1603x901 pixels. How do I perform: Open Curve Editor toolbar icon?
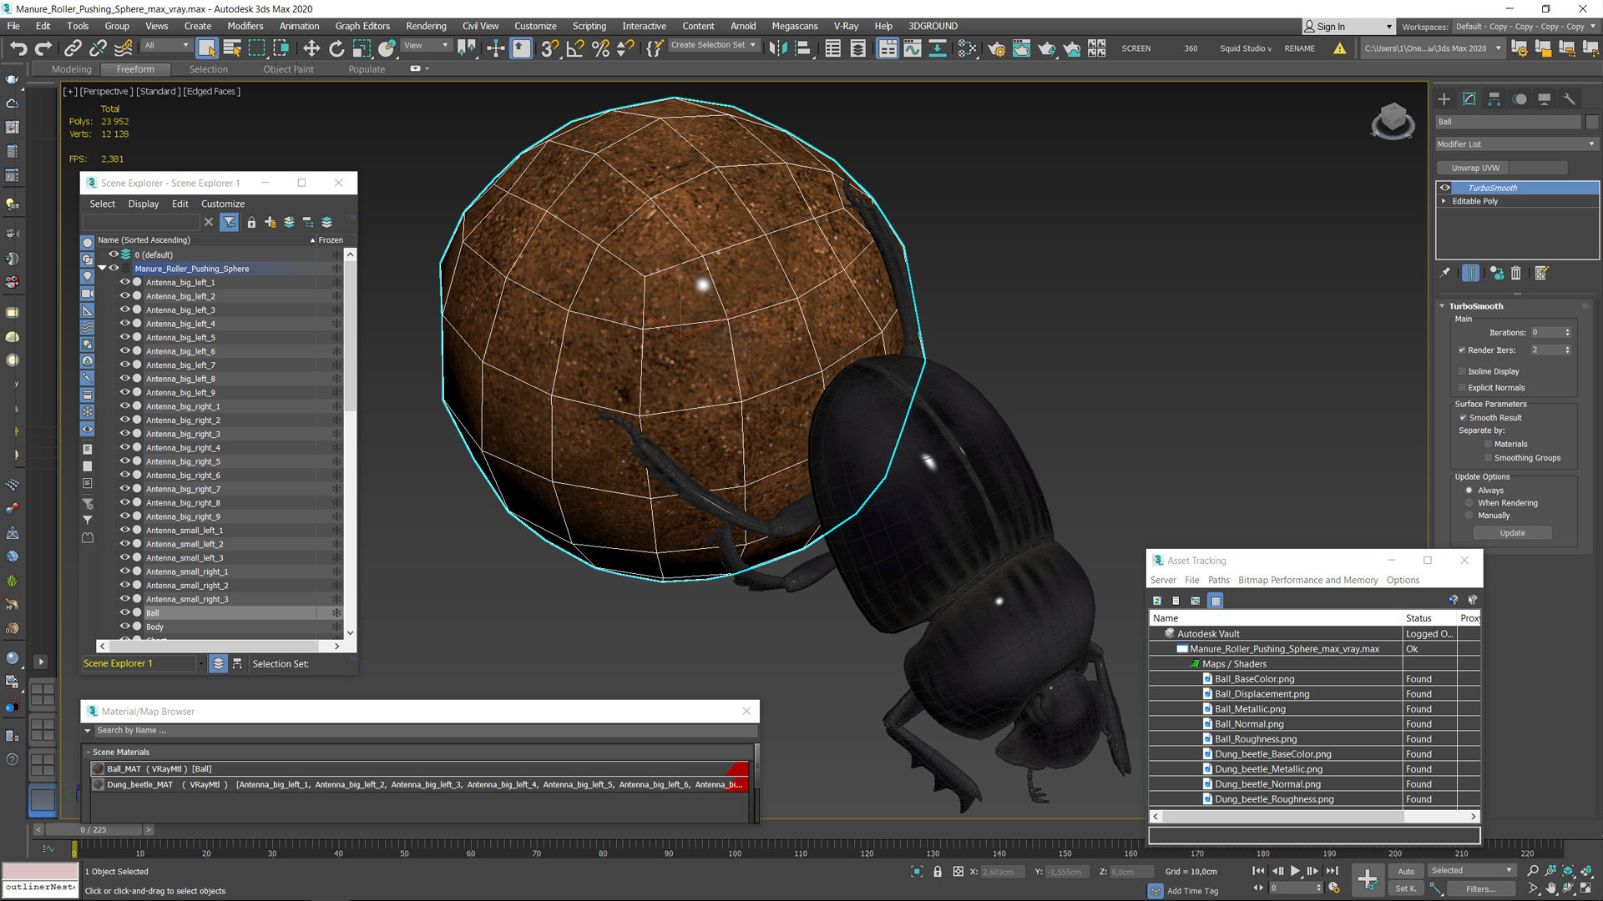coord(913,48)
